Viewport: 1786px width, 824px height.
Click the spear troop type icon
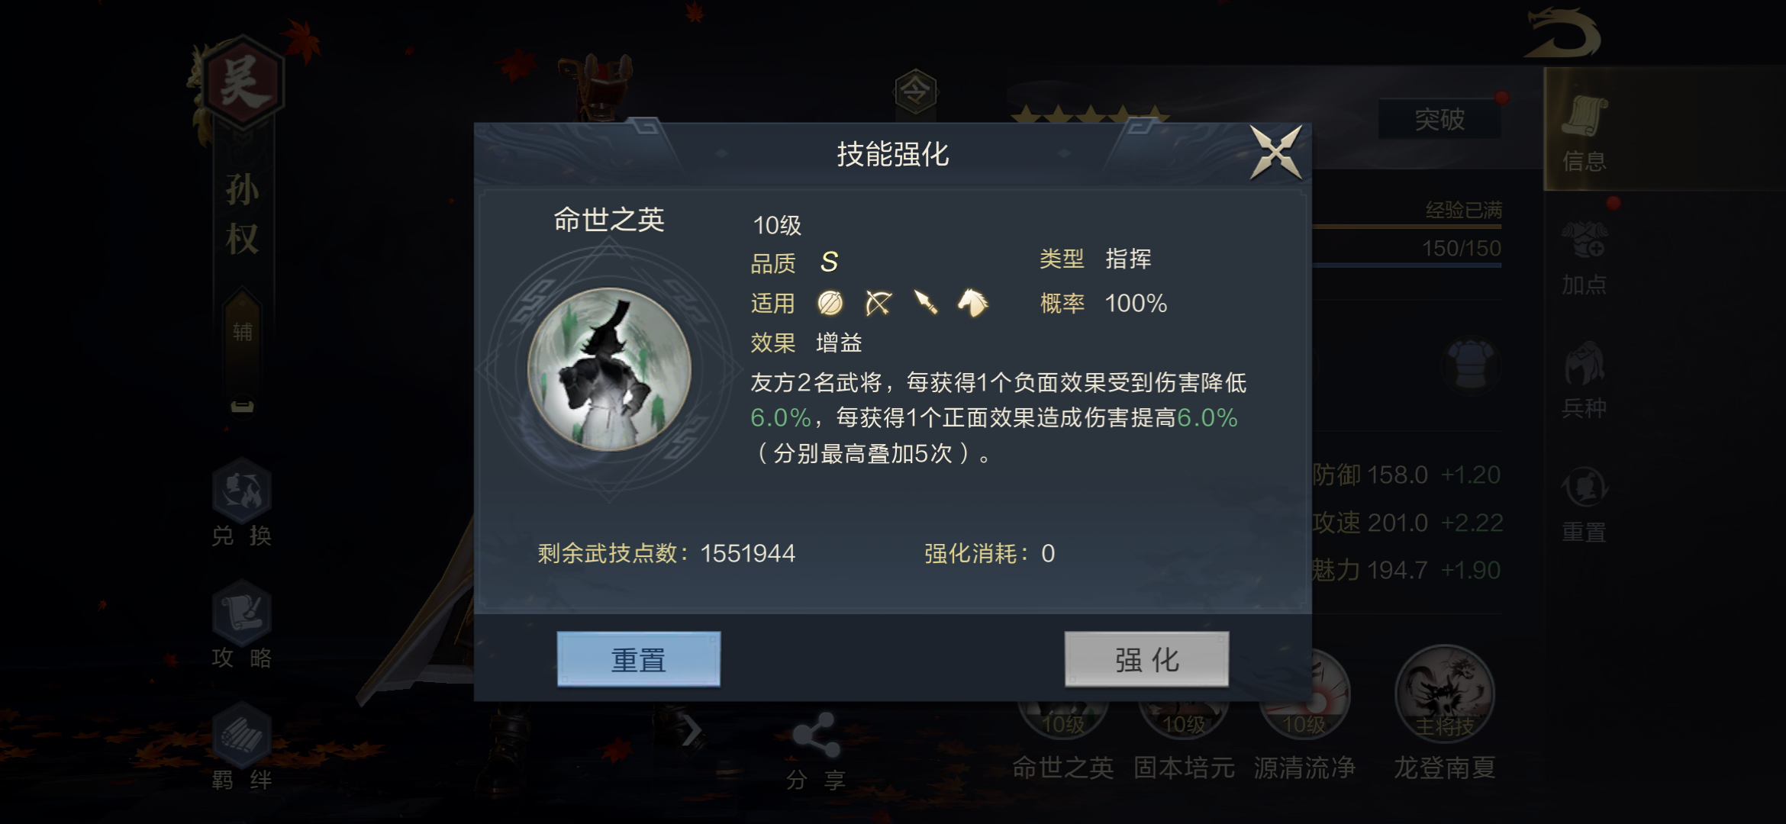[x=925, y=303]
